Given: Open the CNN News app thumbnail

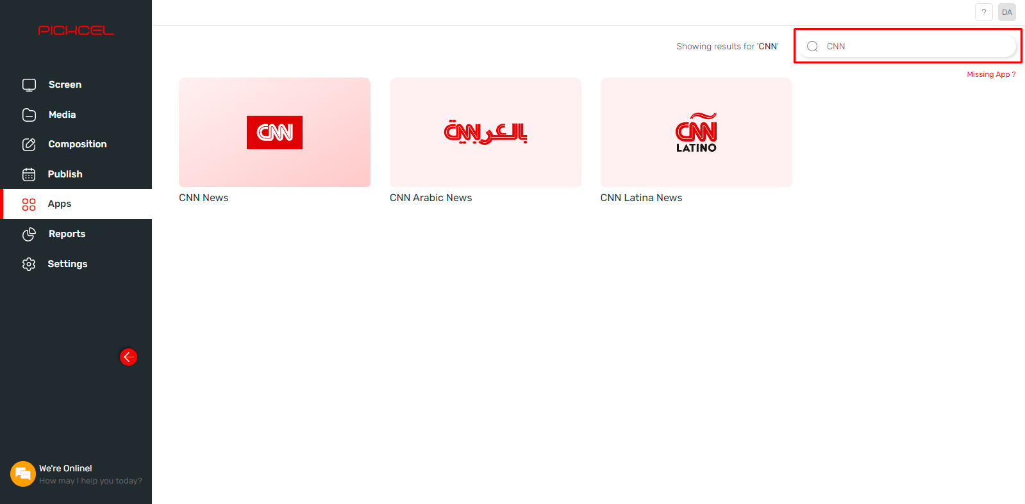Looking at the screenshot, I should pos(274,133).
